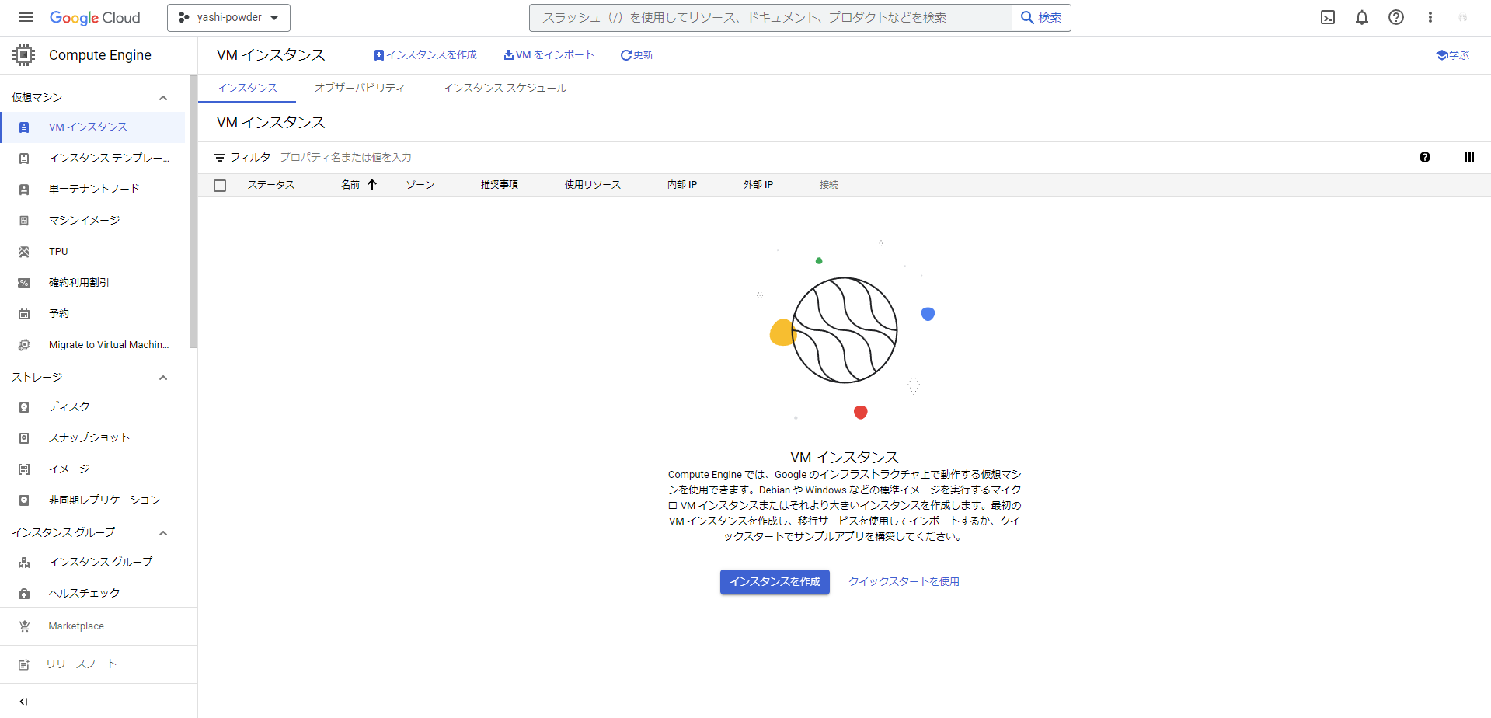Click the blue インスタンスを作成 button

pos(775,582)
